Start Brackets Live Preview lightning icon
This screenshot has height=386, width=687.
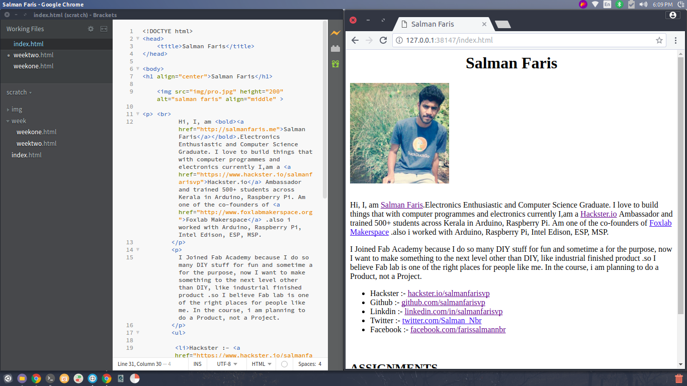point(335,33)
